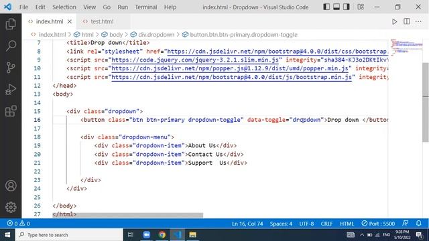Screen dimensions: 429x241
Task: Open the bootstrap.min.js CDN link
Action: pyautogui.click(x=231, y=77)
